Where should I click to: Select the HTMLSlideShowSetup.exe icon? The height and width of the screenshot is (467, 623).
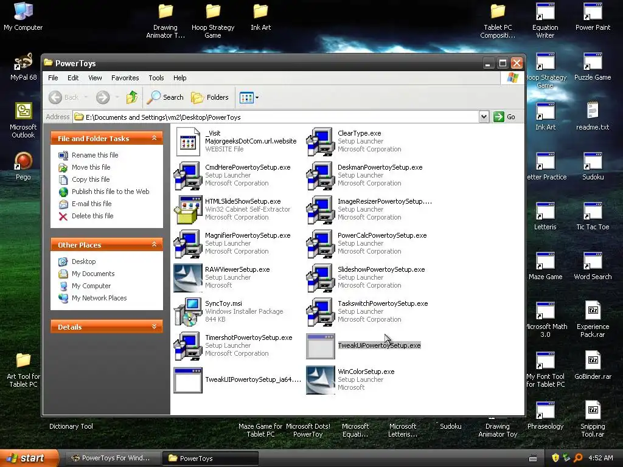click(188, 210)
